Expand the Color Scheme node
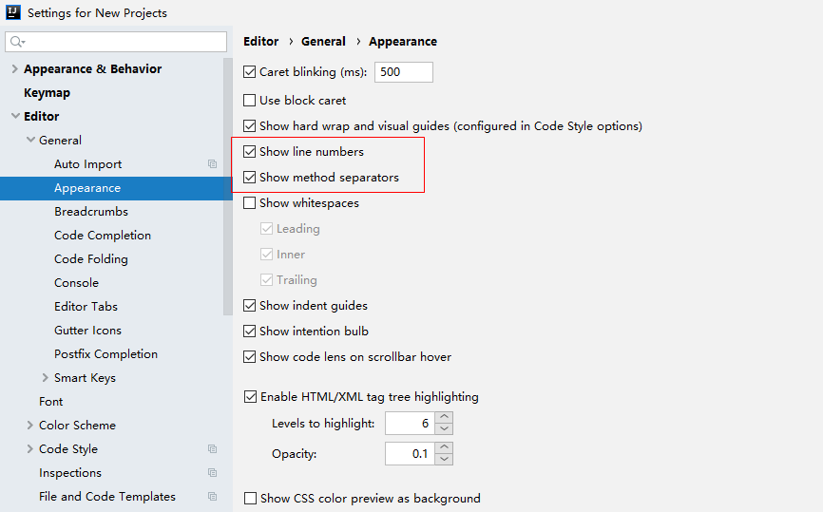Viewport: 823px width, 512px height. click(29, 426)
